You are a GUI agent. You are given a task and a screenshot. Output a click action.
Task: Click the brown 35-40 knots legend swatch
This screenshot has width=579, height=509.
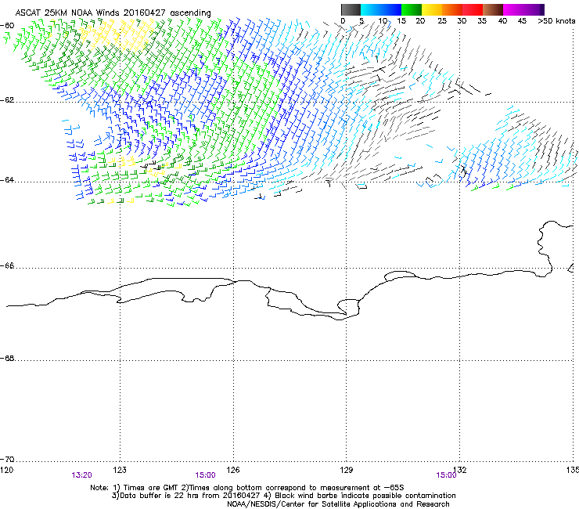coord(493,9)
